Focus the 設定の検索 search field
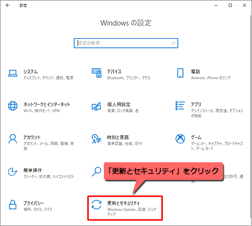This screenshot has width=252, height=226. click(126, 43)
